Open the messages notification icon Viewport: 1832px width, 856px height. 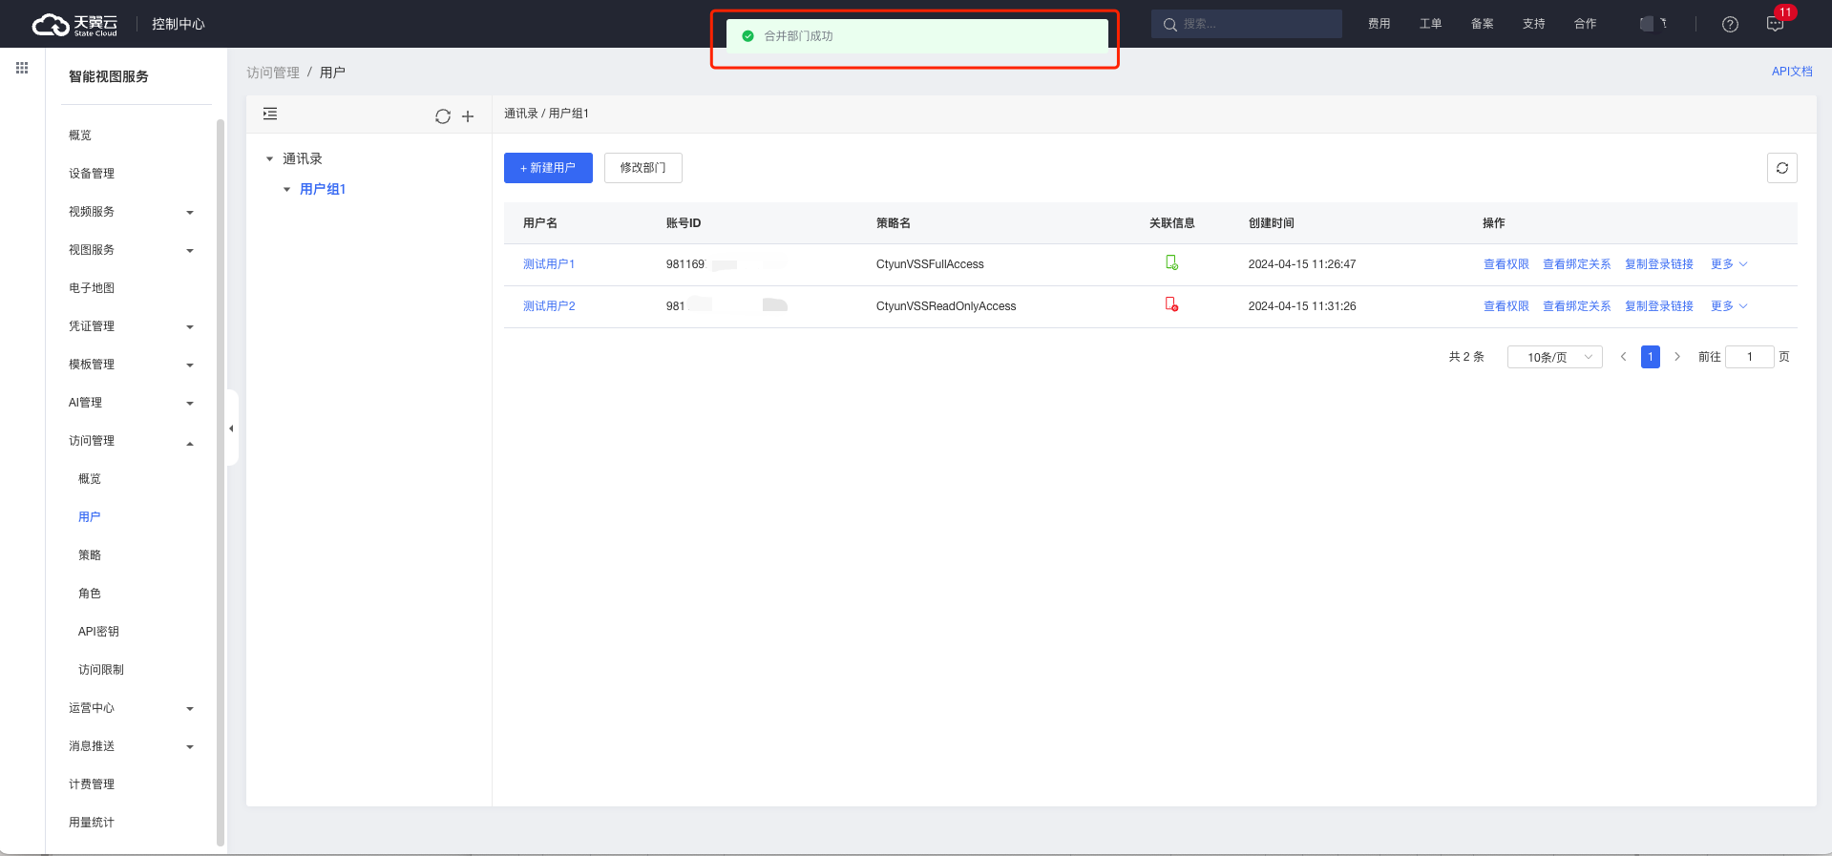pyautogui.click(x=1776, y=24)
